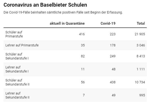Select the 'Lehrer auf Sekundarstufe II' row label
152x103 pixels.
tap(17, 95)
